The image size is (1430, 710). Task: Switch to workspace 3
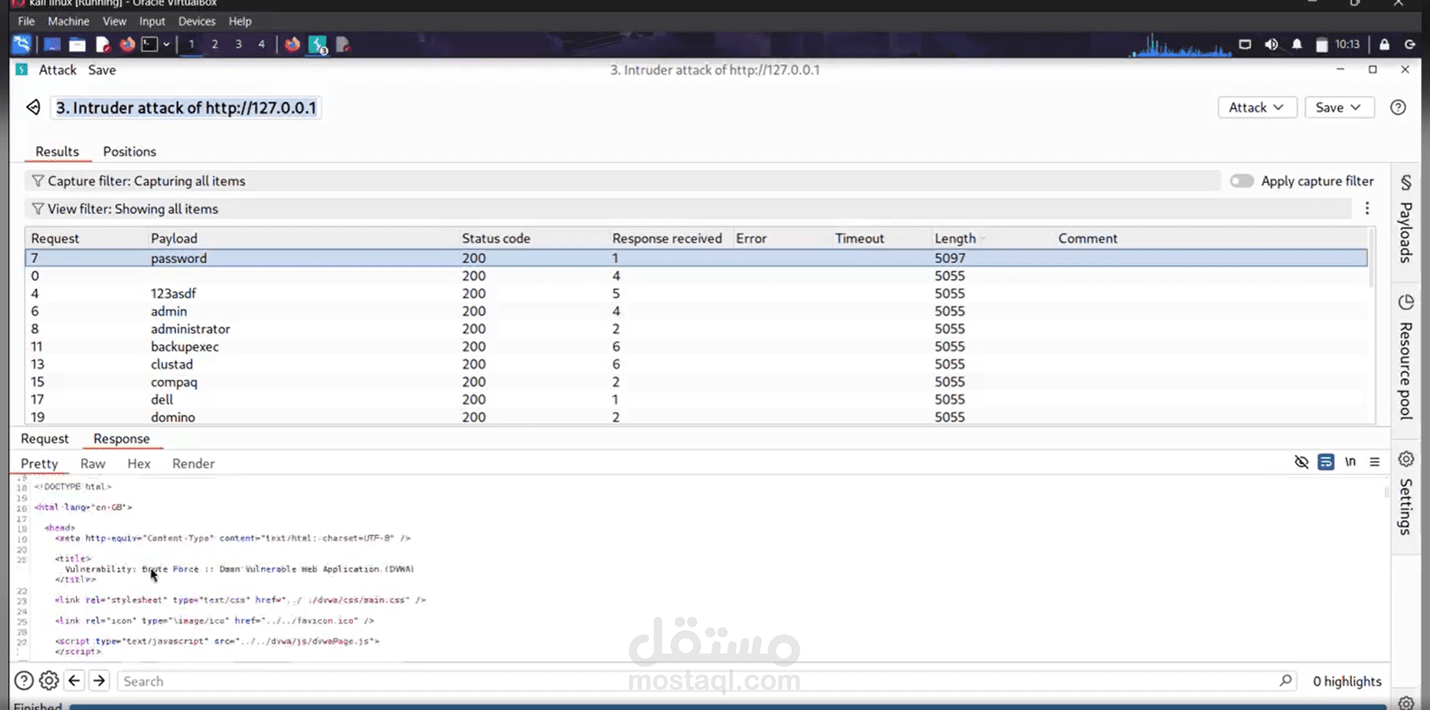point(238,44)
